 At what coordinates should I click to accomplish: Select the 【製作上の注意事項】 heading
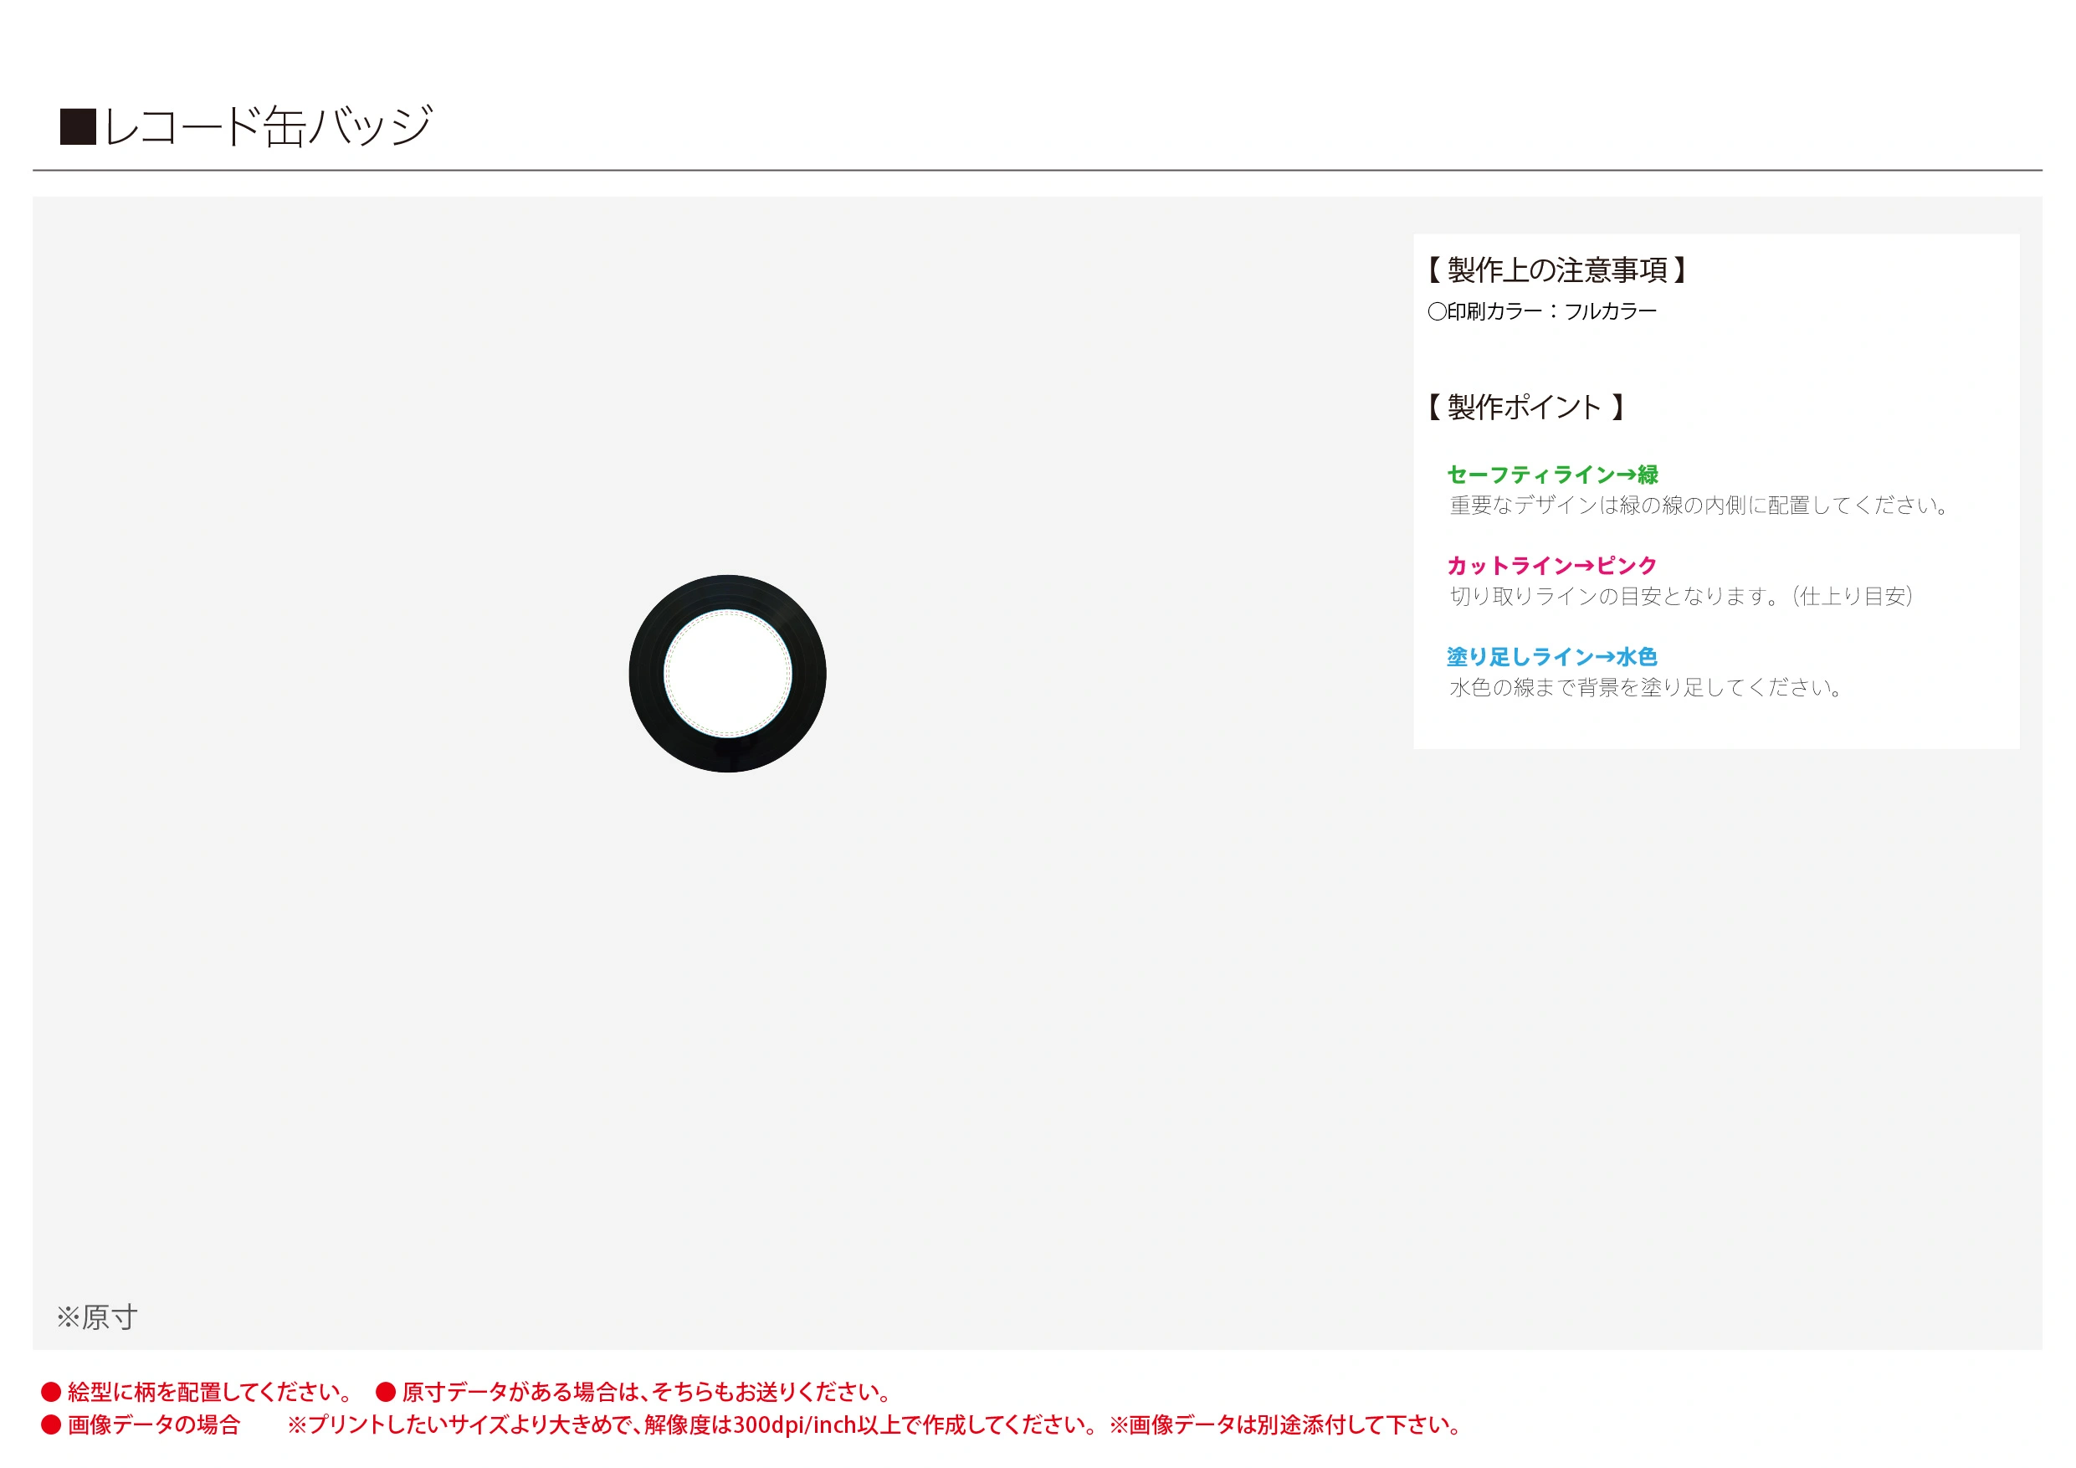[x=1556, y=269]
